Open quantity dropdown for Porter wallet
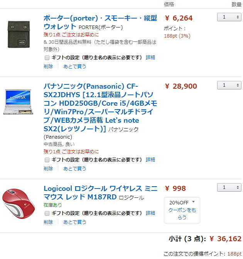Screen dimensions: 243x259 (x=229, y=17)
